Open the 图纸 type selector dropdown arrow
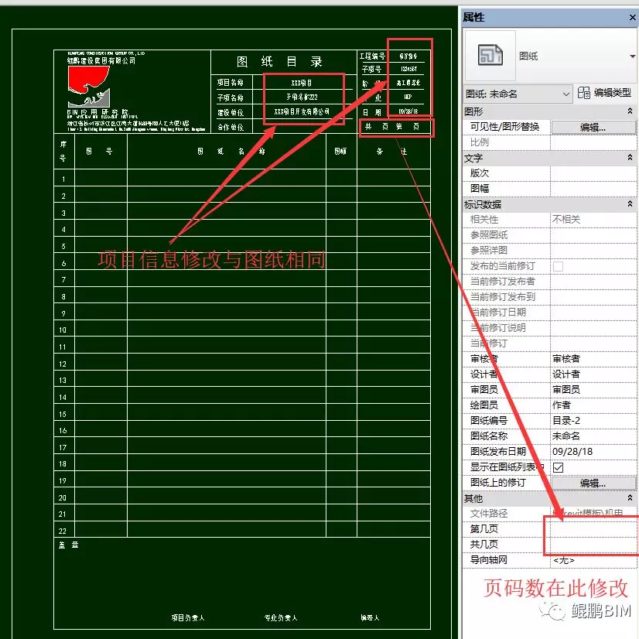Image resolution: width=639 pixels, height=639 pixels. click(x=632, y=57)
